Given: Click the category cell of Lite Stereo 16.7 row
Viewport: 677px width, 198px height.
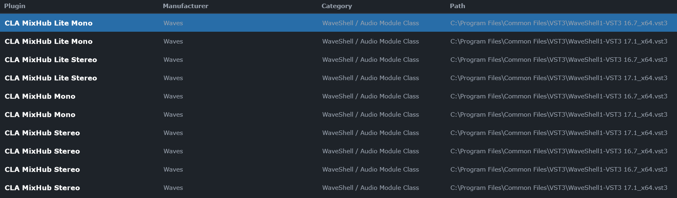Looking at the screenshot, I should click(x=370, y=60).
